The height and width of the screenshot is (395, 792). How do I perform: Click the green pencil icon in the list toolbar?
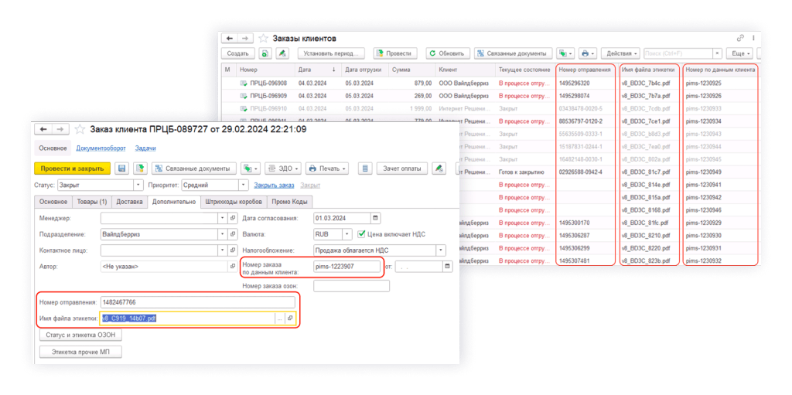coord(283,53)
